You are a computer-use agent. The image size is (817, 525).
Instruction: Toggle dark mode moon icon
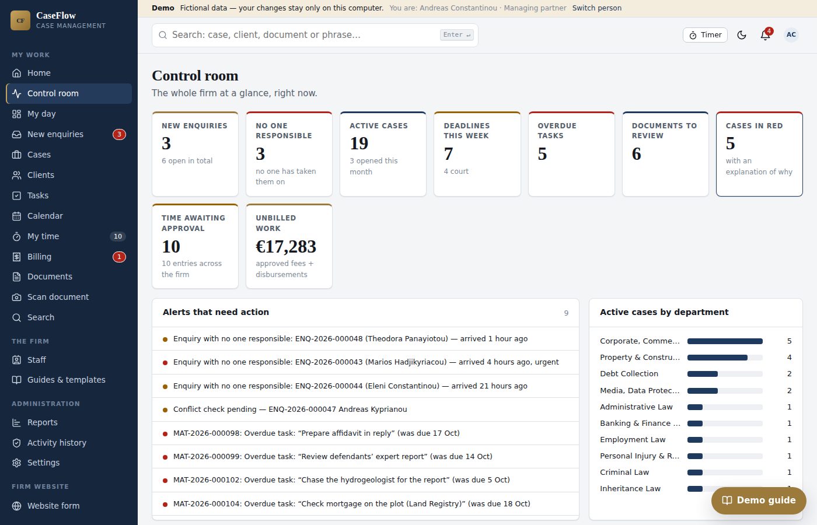742,35
